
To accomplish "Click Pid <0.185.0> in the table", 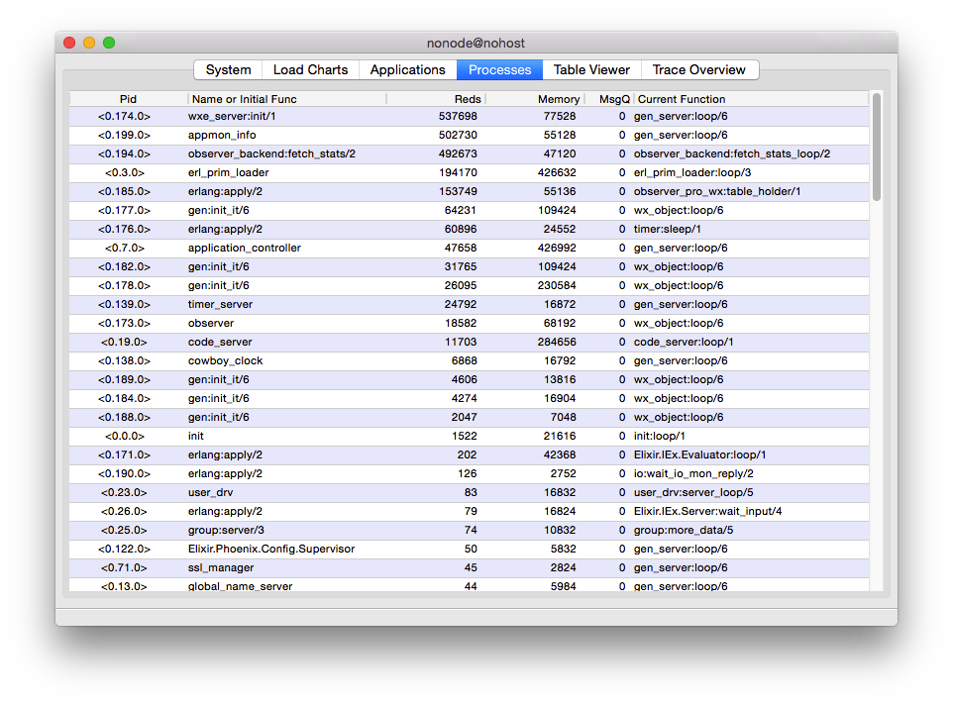I will tap(124, 191).
